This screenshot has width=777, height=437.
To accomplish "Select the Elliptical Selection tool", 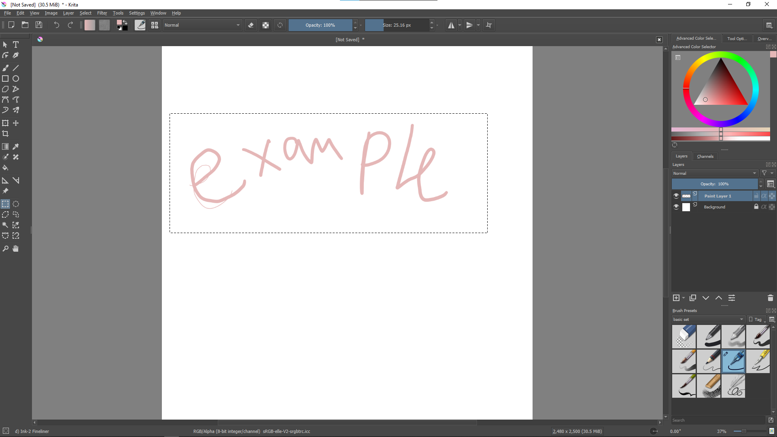I will pos(16,204).
